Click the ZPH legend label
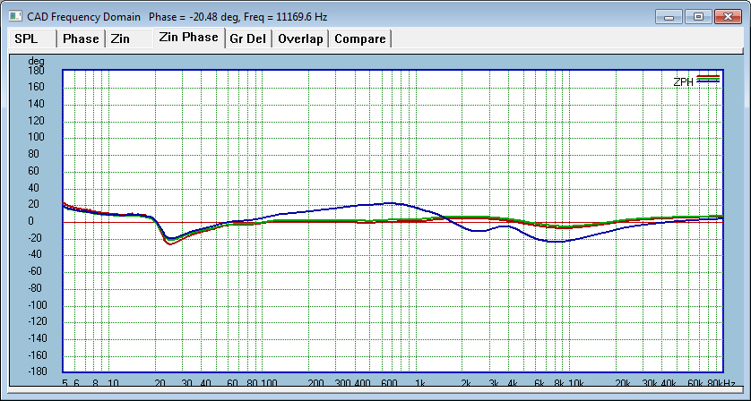This screenshot has height=401, width=751. point(683,81)
